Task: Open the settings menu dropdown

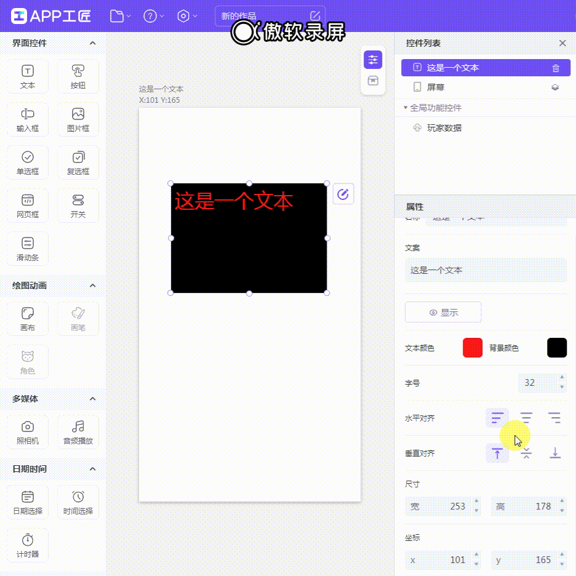Action: 187,16
